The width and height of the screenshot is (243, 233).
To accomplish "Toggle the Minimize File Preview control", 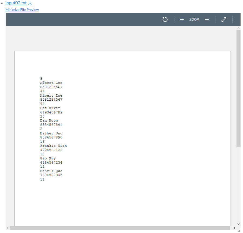I will [22, 9].
